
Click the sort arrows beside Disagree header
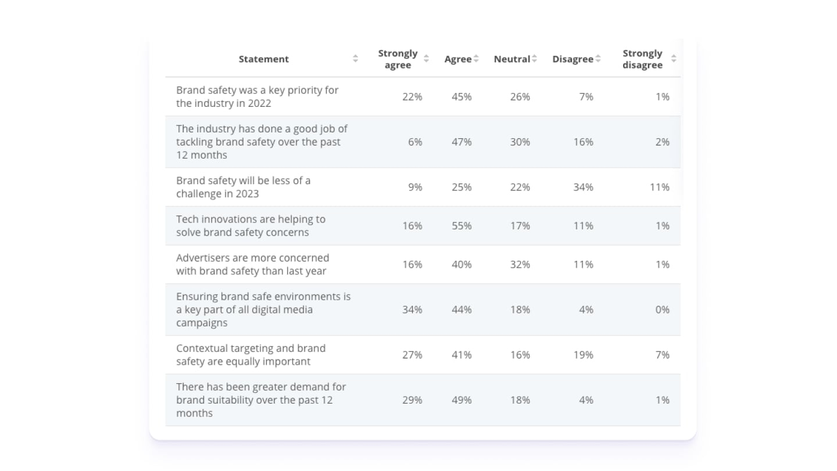click(x=598, y=59)
